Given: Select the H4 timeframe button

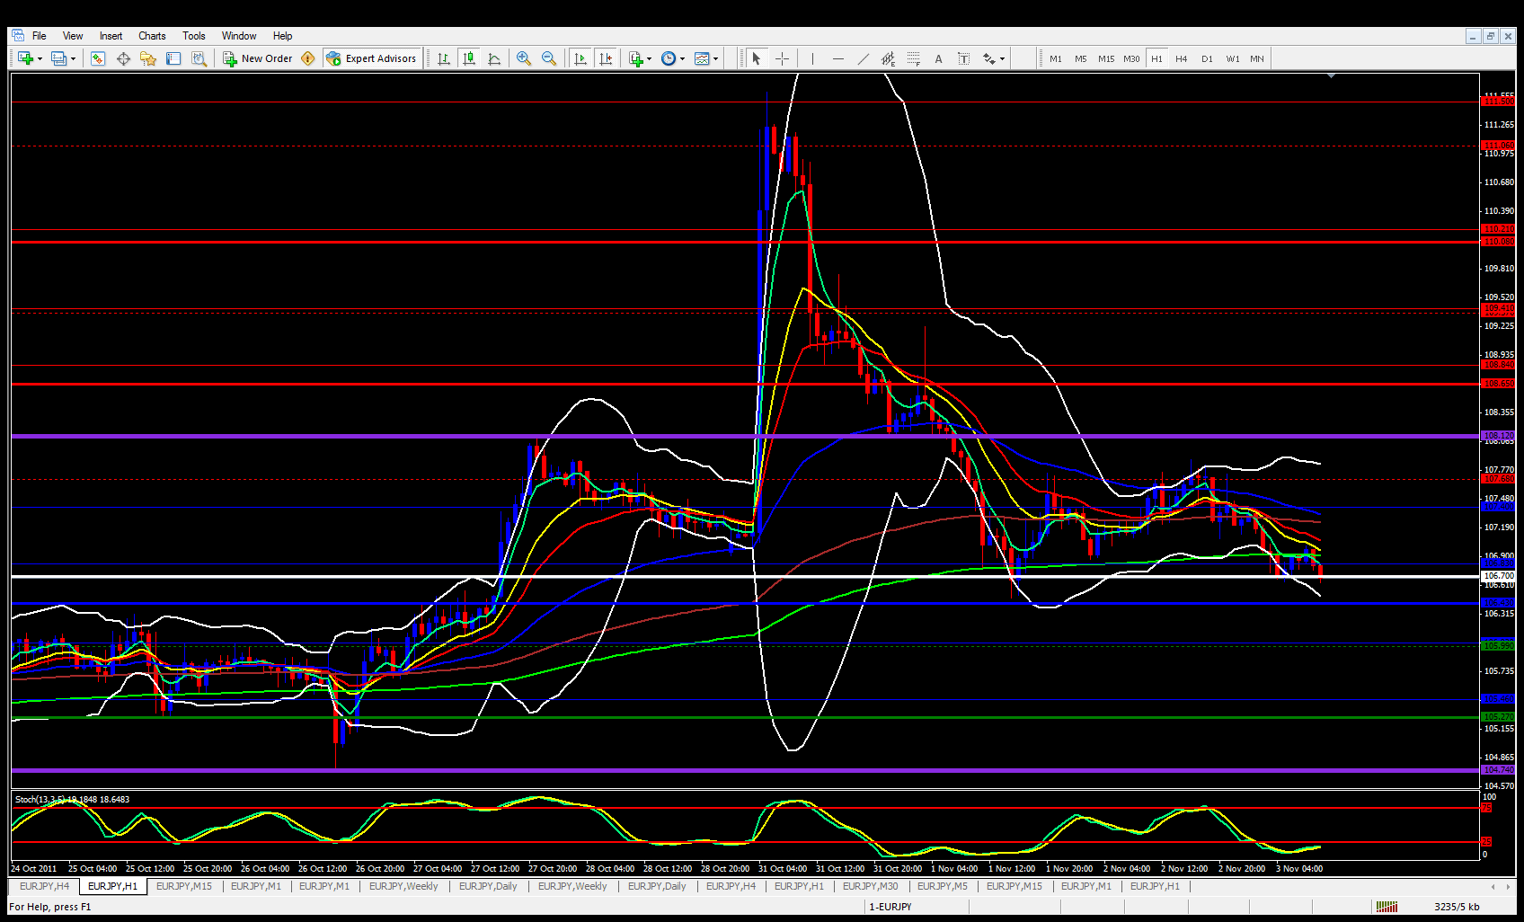Looking at the screenshot, I should tap(1181, 58).
